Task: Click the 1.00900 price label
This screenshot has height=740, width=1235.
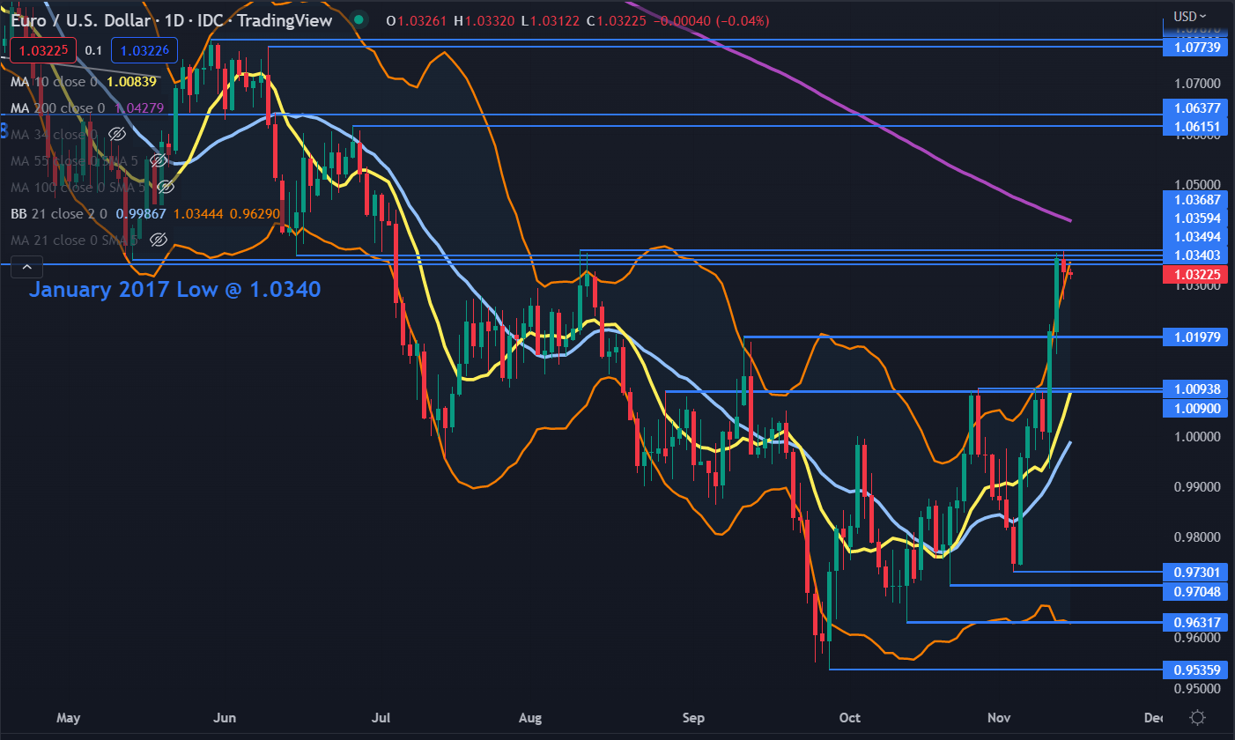Action: pos(1195,408)
